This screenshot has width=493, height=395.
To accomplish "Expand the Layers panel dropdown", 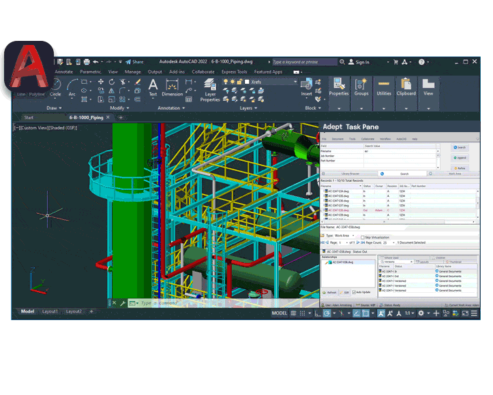I will (248, 108).
